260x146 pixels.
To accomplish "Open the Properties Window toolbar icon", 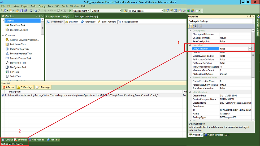I will [171, 11].
